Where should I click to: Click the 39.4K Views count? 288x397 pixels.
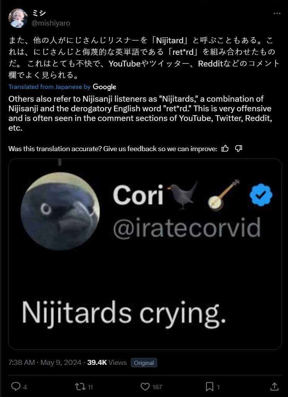[x=107, y=363]
